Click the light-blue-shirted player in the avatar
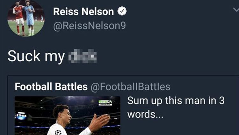239x135 pixels. pyautogui.click(x=30, y=18)
